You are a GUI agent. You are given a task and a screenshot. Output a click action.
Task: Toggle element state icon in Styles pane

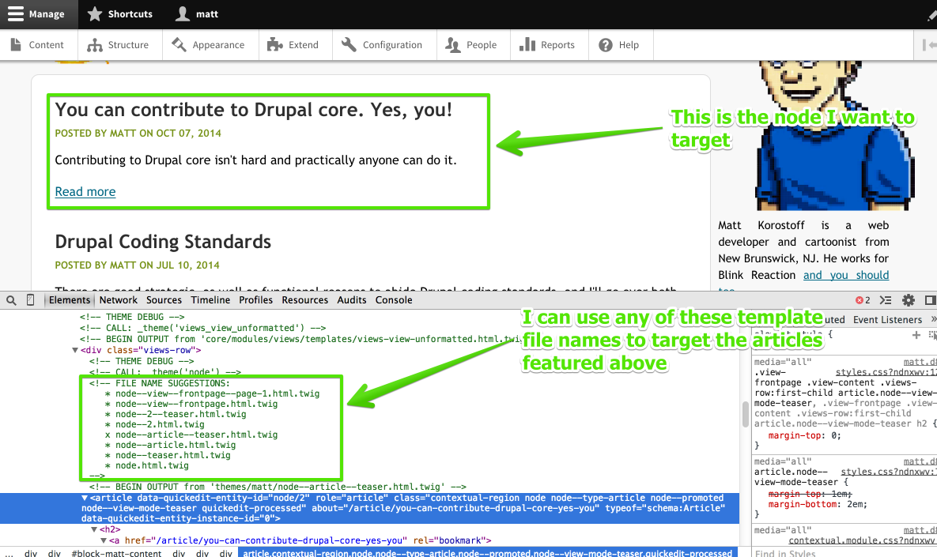[x=931, y=335]
